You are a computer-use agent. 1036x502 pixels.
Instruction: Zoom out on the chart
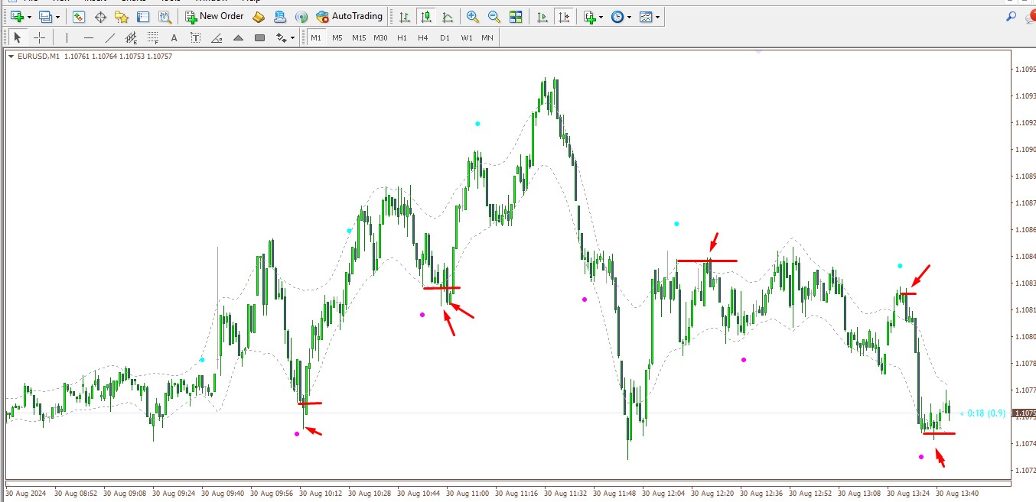[494, 16]
